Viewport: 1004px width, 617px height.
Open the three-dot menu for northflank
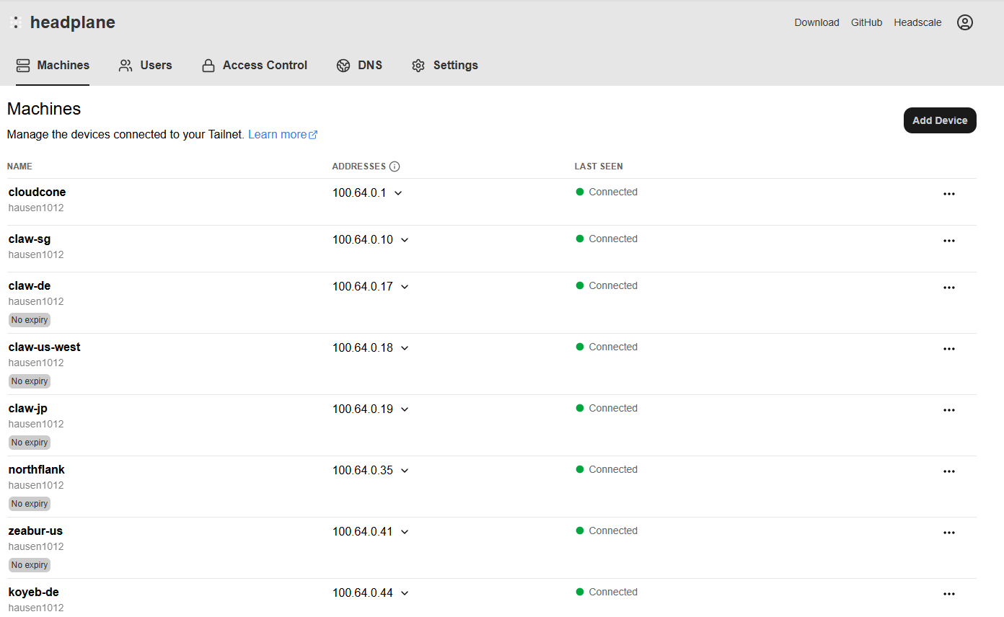coord(948,471)
